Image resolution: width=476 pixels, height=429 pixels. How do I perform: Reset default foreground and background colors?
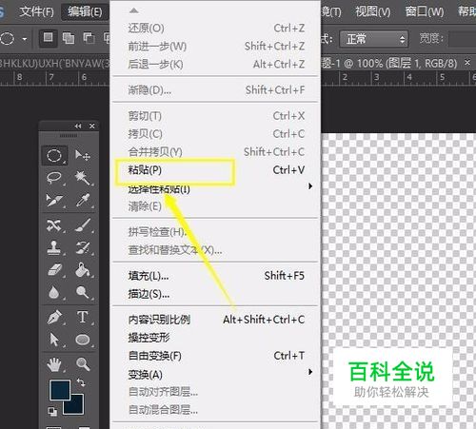click(52, 411)
